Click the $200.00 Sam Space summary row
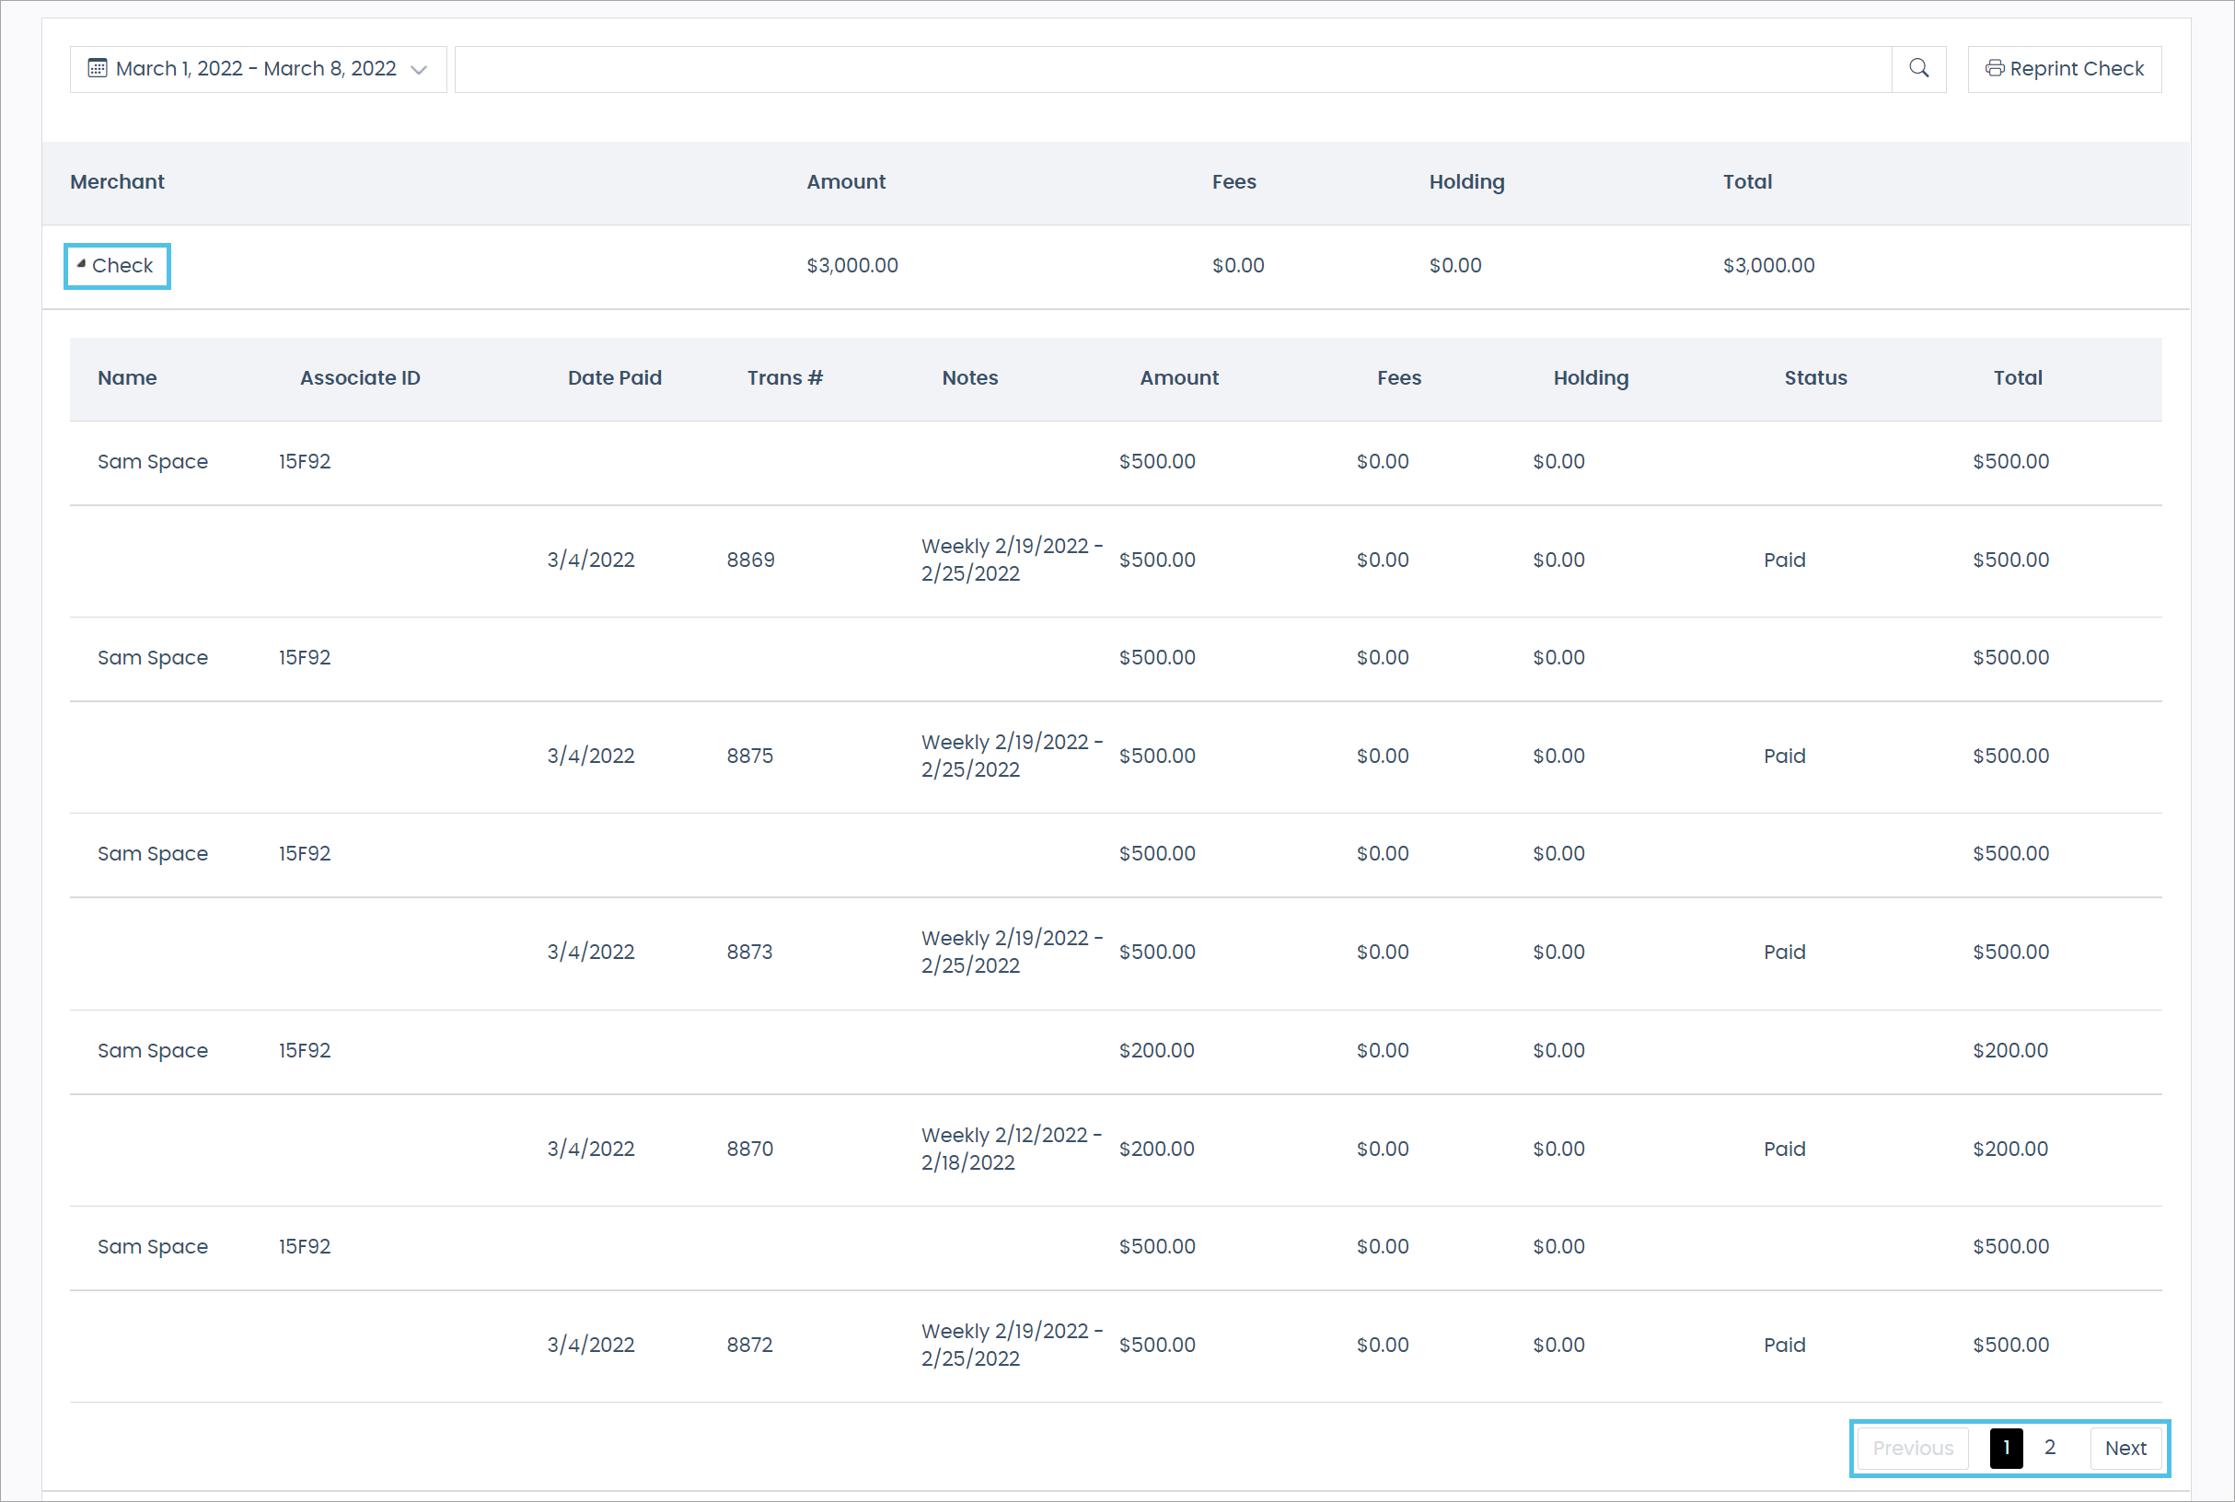The image size is (2235, 1502). pyautogui.click(x=1155, y=1050)
